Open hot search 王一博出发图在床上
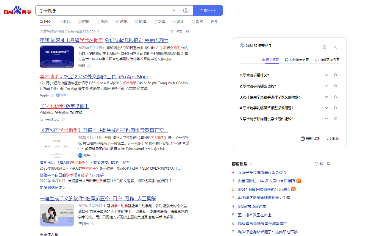 (255, 215)
